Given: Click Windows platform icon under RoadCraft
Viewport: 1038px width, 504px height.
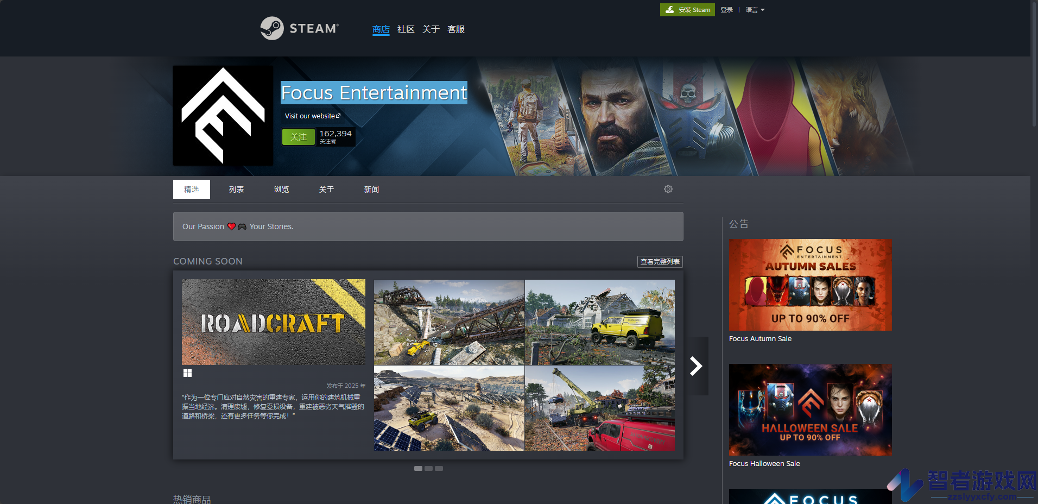Looking at the screenshot, I should 187,373.
